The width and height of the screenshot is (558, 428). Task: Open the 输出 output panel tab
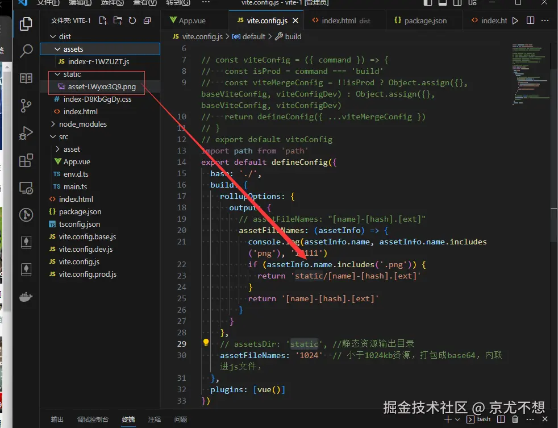coord(57,419)
